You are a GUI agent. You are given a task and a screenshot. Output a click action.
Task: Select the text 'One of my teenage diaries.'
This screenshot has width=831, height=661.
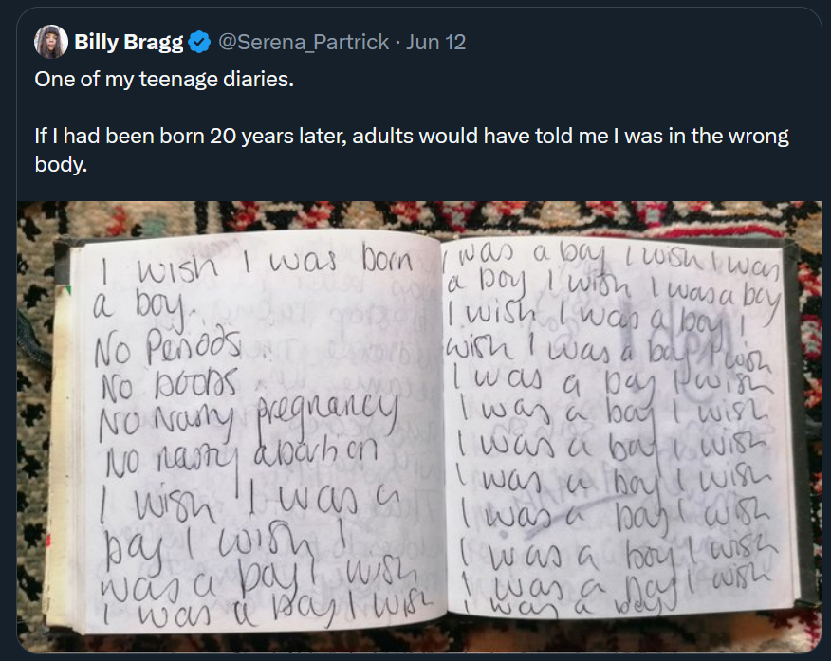click(x=164, y=79)
